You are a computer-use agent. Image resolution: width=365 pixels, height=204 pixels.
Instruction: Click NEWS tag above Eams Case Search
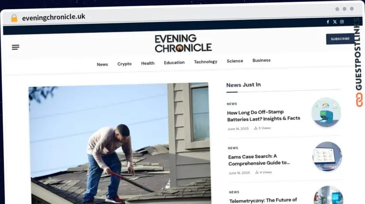(x=233, y=148)
